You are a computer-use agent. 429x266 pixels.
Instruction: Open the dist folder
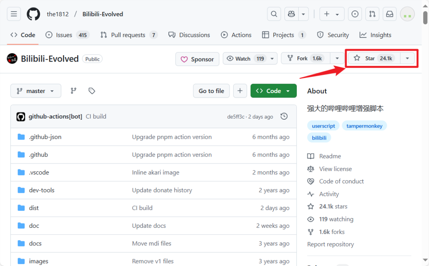(x=34, y=208)
